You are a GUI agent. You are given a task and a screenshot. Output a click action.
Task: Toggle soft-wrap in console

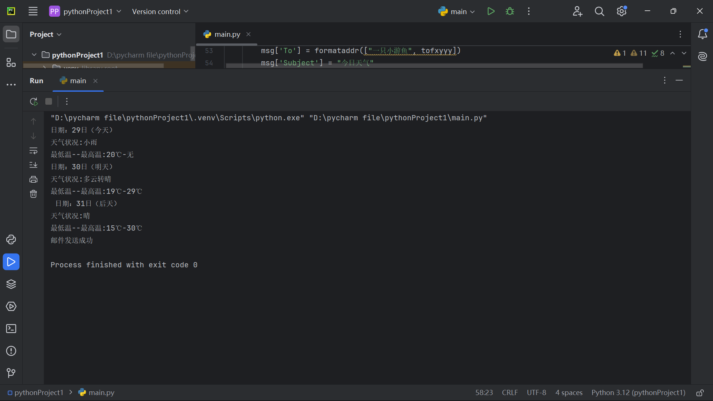(33, 150)
